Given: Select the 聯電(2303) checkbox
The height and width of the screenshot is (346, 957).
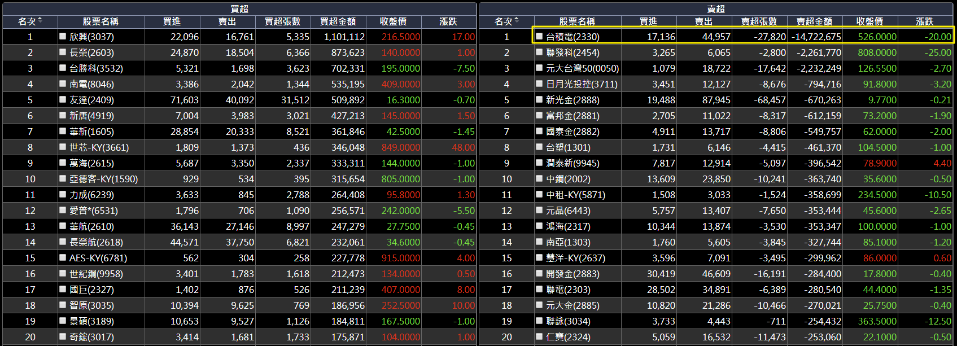Looking at the screenshot, I should pos(539,289).
